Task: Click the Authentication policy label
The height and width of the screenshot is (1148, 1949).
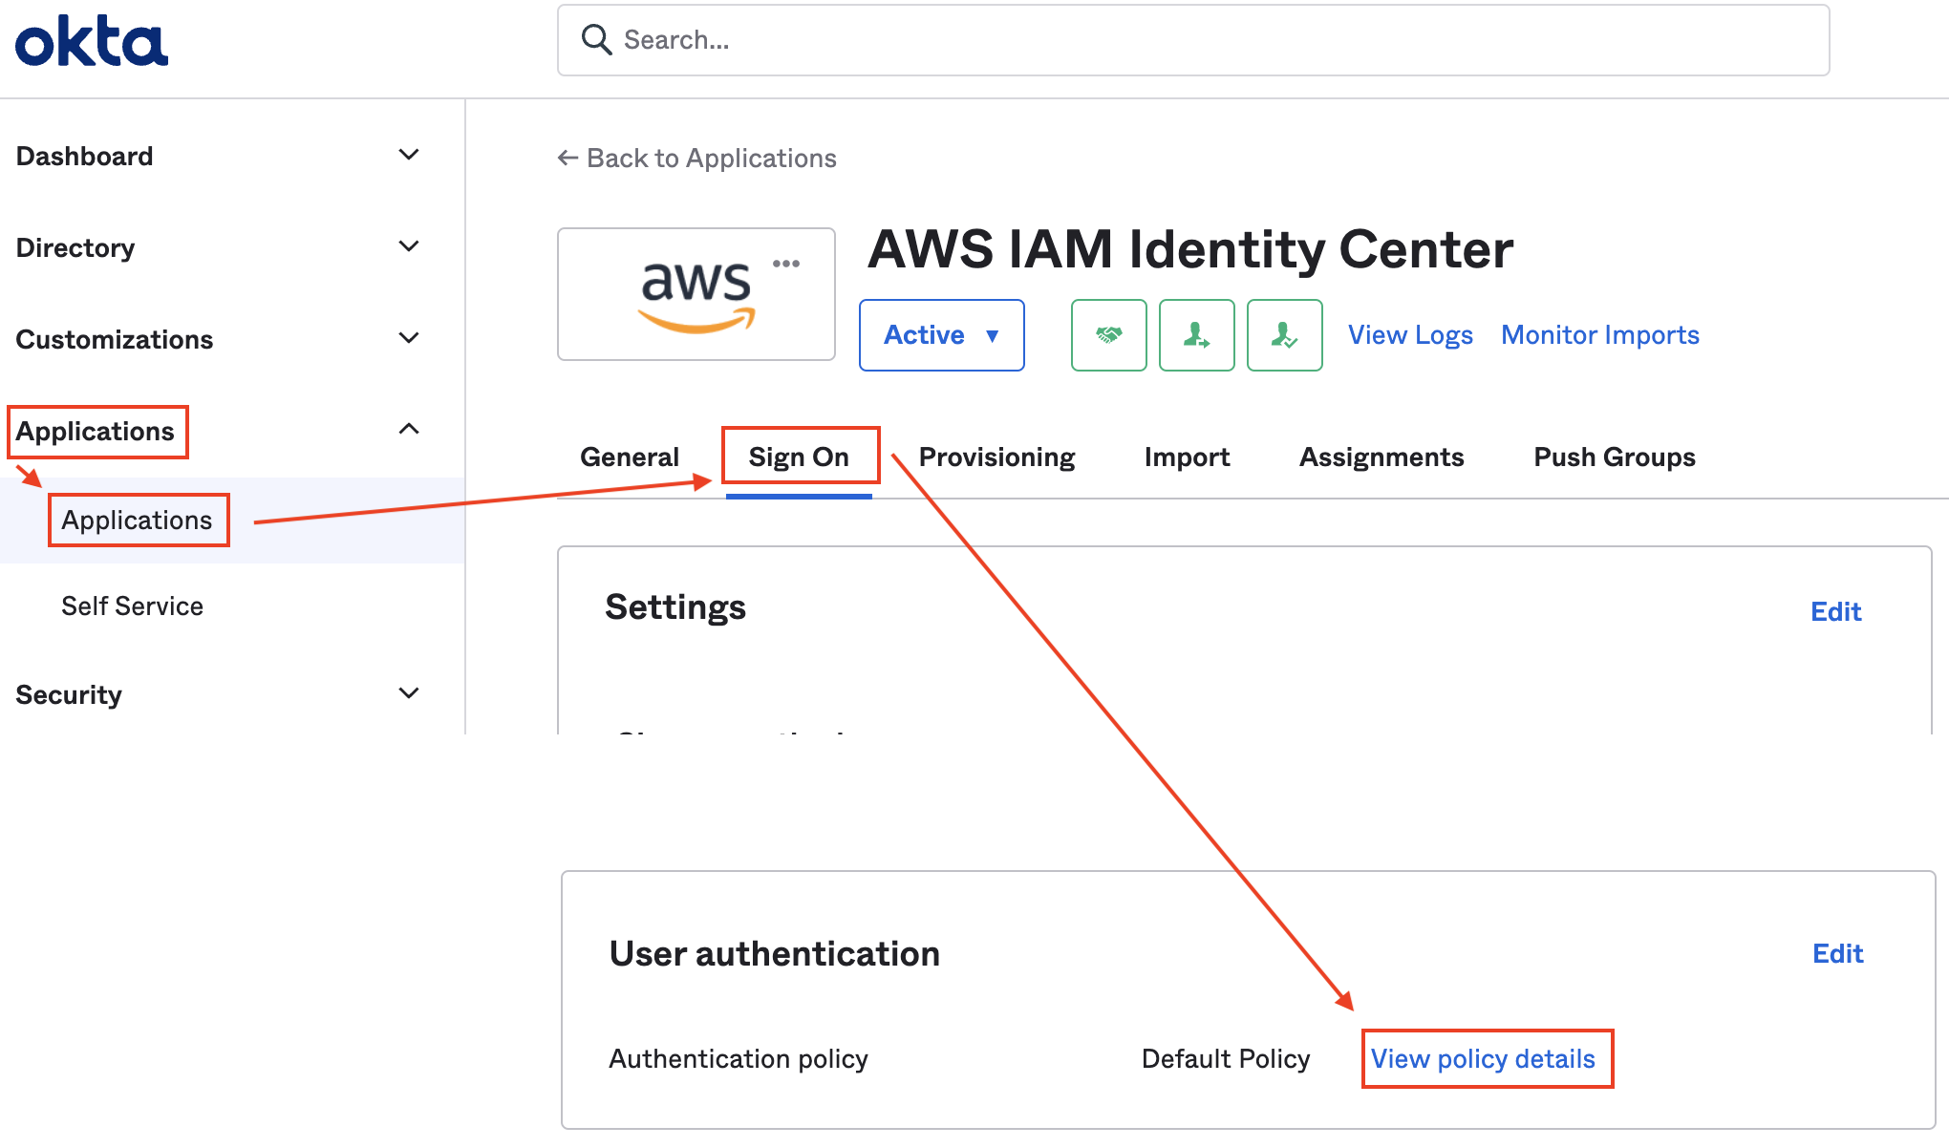Action: (739, 1058)
